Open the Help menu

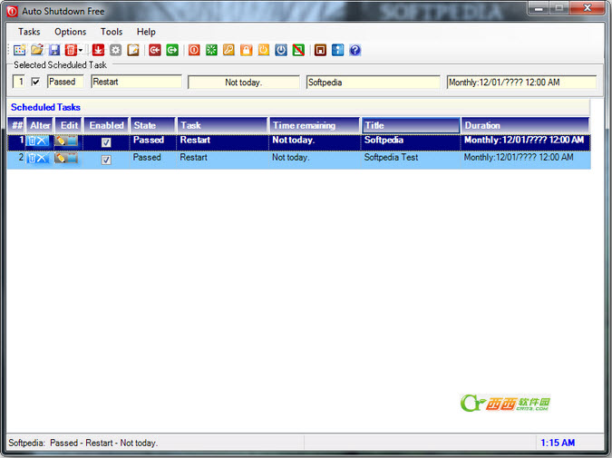[146, 32]
